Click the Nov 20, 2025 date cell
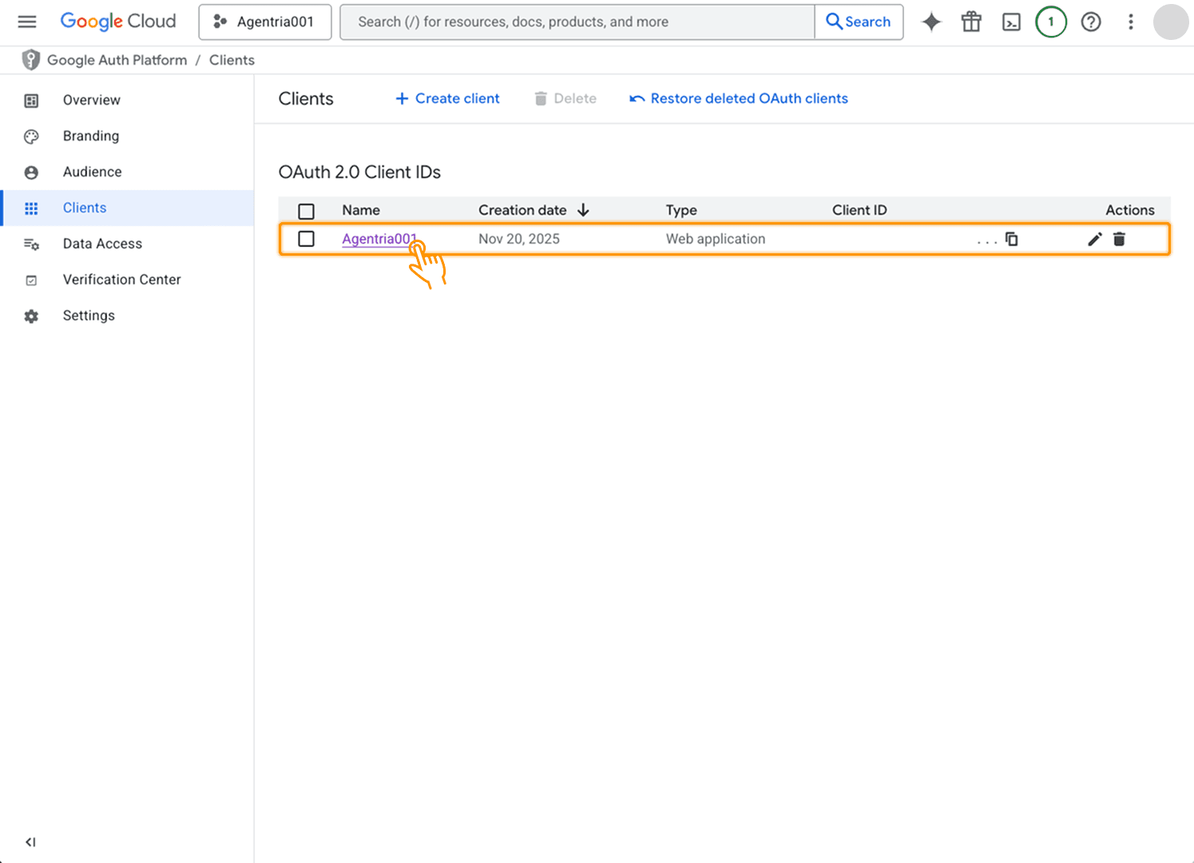The height and width of the screenshot is (863, 1194). point(519,239)
